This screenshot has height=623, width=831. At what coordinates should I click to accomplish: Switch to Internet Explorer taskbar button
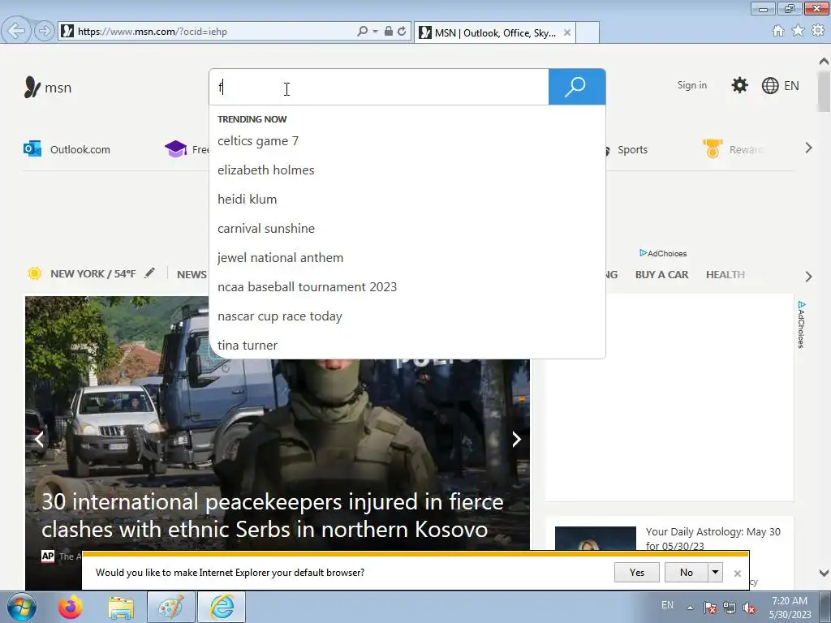[222, 607]
